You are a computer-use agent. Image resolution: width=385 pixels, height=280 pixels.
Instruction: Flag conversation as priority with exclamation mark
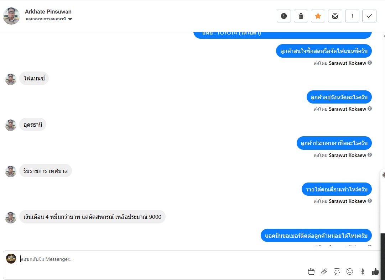pyautogui.click(x=352, y=16)
